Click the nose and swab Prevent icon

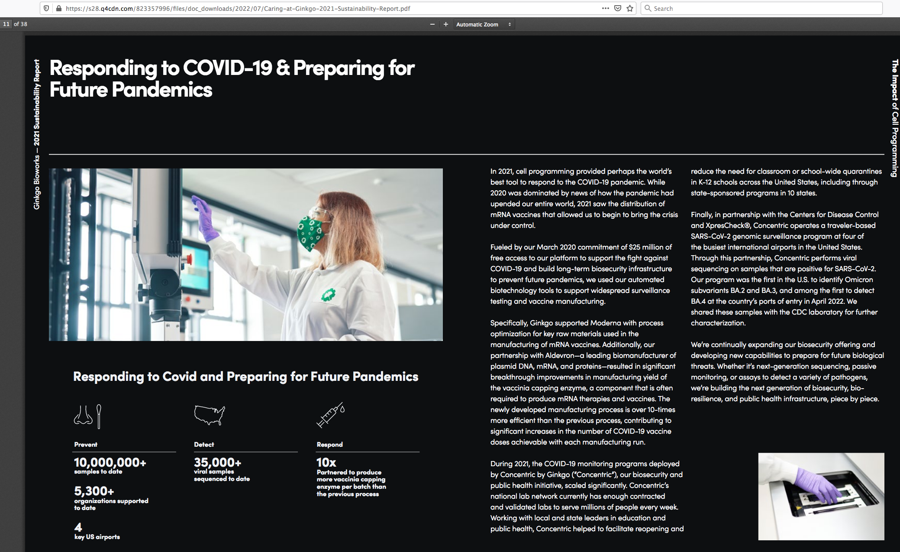point(87,416)
